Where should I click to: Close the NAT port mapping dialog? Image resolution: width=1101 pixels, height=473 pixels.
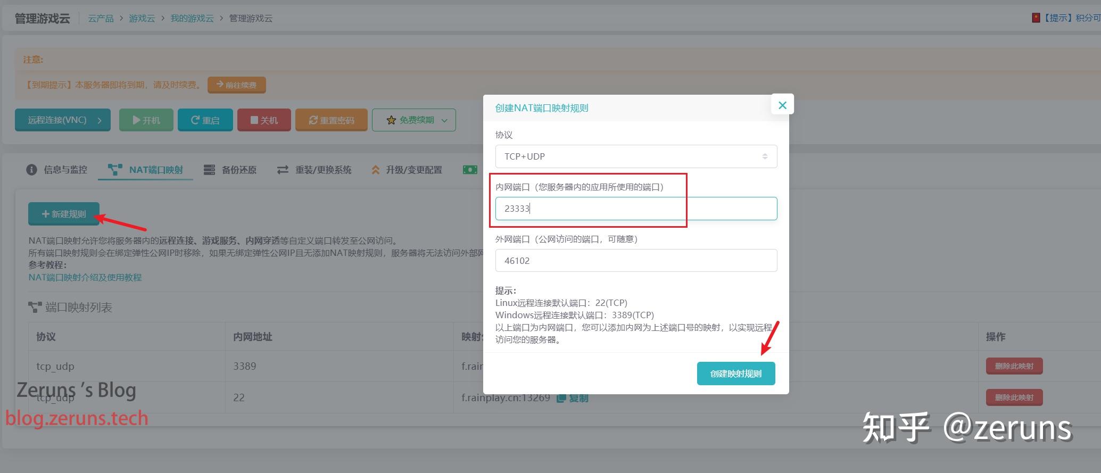pyautogui.click(x=782, y=105)
